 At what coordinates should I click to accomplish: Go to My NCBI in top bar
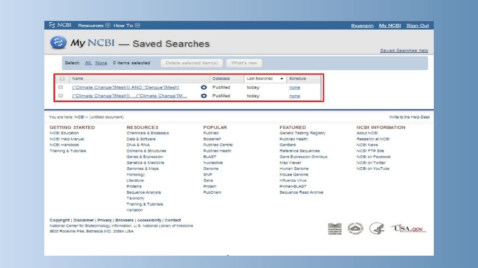[390, 25]
